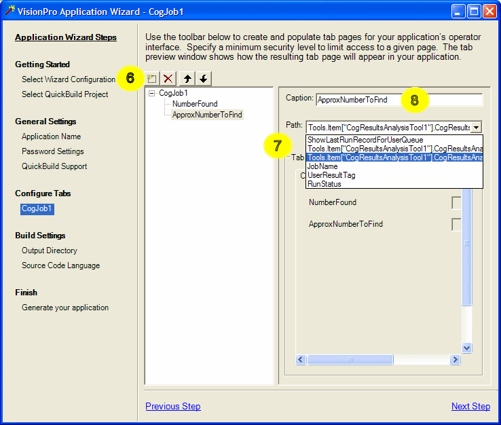This screenshot has width=501, height=425.
Task: Click the add new tab item icon
Action: [152, 79]
